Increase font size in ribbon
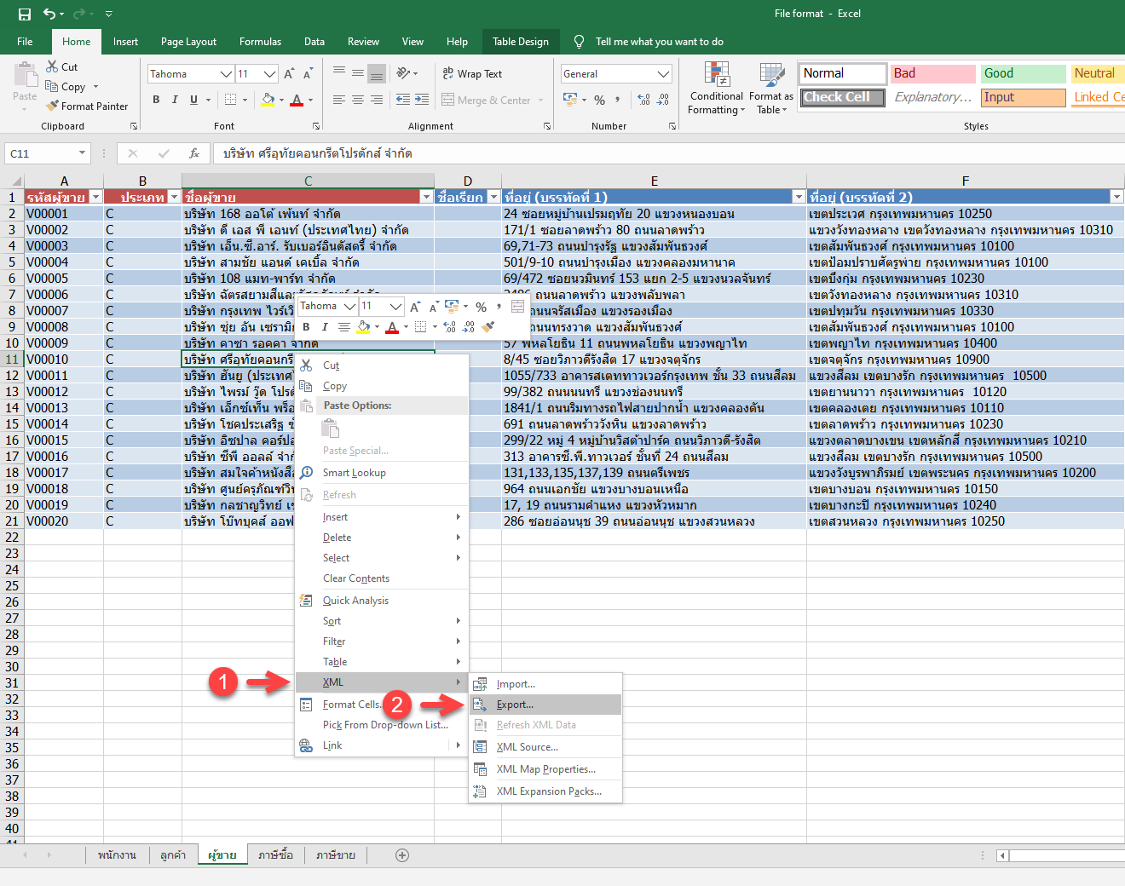 (289, 74)
